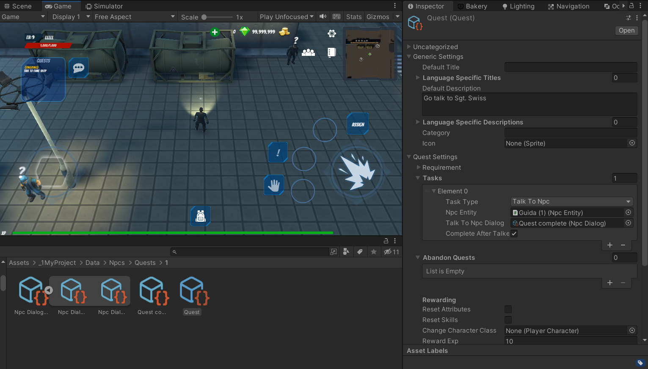Expand the Uncategorized section
This screenshot has width=648, height=369.
point(409,47)
